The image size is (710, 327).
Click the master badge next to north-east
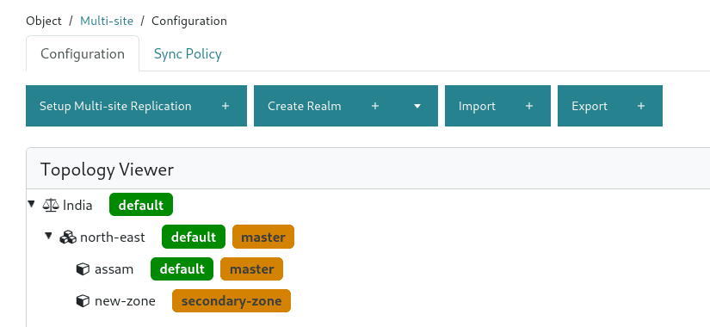[x=263, y=237]
